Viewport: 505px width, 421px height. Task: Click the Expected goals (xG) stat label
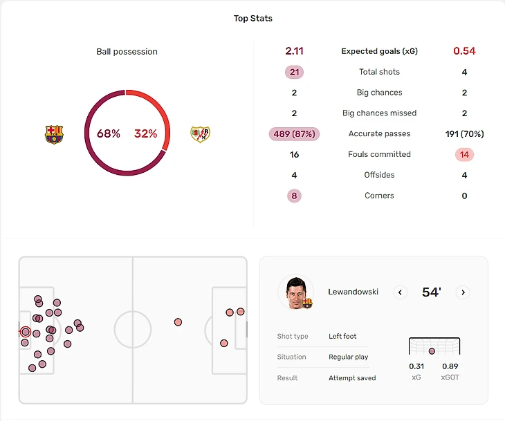pyautogui.click(x=379, y=51)
